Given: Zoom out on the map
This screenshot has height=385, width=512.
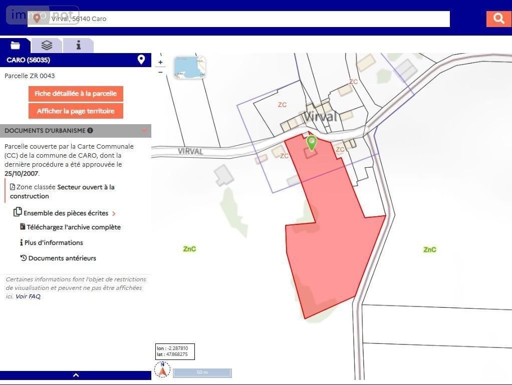Looking at the screenshot, I should [x=160, y=72].
